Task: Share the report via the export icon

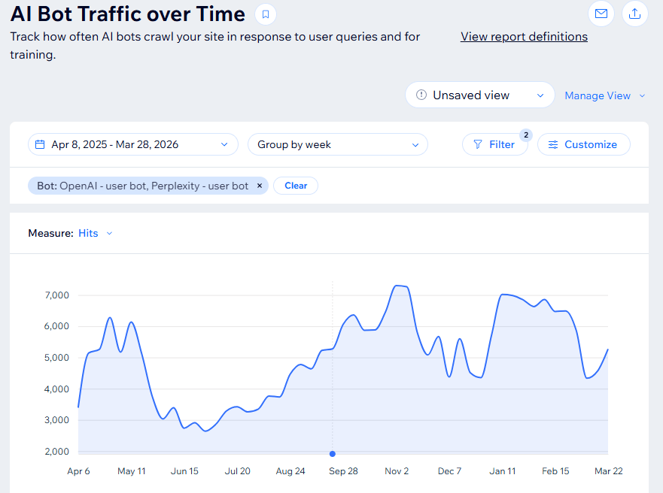Action: (x=637, y=14)
